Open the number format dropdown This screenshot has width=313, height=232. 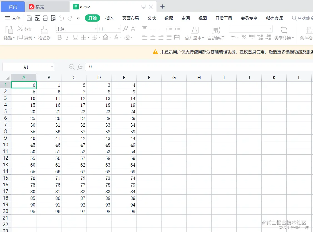pyautogui.click(x=270, y=29)
